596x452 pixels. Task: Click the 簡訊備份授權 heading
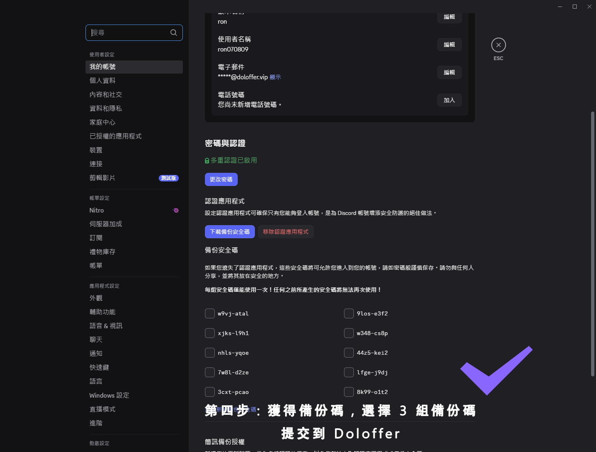pyautogui.click(x=225, y=442)
